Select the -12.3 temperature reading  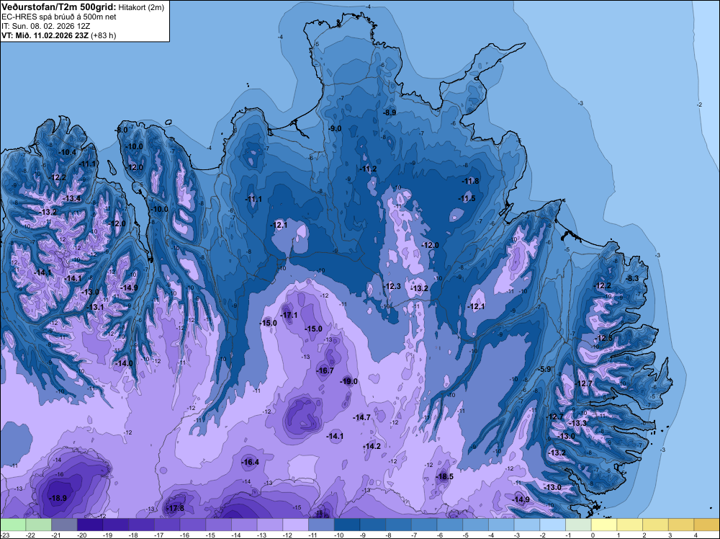click(x=392, y=286)
